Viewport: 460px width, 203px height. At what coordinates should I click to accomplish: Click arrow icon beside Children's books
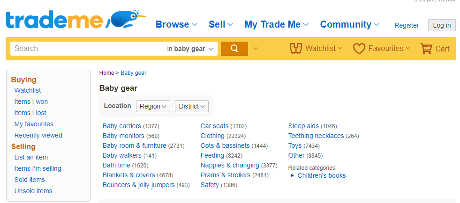[x=293, y=175]
